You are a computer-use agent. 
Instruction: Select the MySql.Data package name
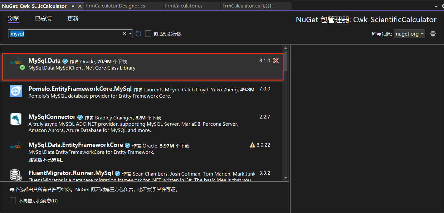click(44, 61)
